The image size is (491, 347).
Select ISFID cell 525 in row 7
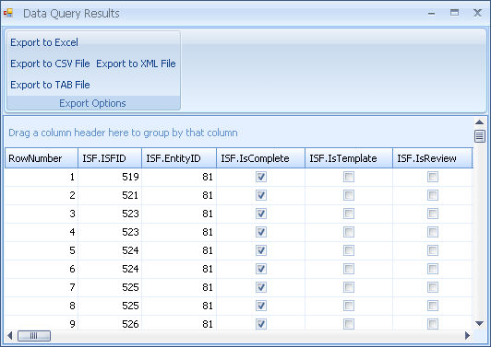tap(110, 287)
